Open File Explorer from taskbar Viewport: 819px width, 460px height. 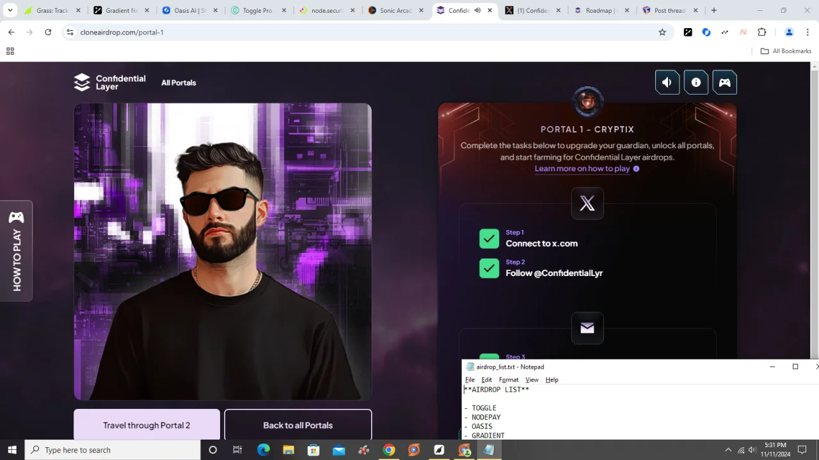289,450
